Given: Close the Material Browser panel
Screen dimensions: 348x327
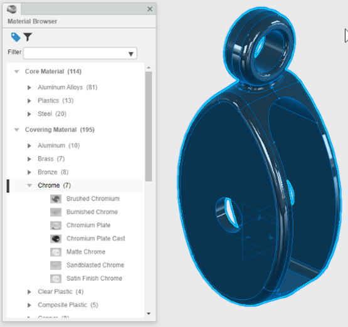Looking at the screenshot, I should point(150,9).
